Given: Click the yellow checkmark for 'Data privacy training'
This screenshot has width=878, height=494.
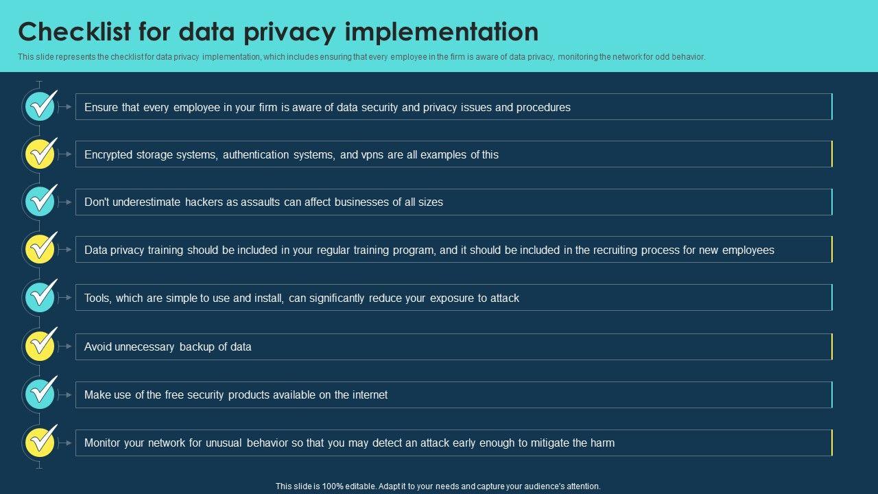Looking at the screenshot, I should coord(40,249).
